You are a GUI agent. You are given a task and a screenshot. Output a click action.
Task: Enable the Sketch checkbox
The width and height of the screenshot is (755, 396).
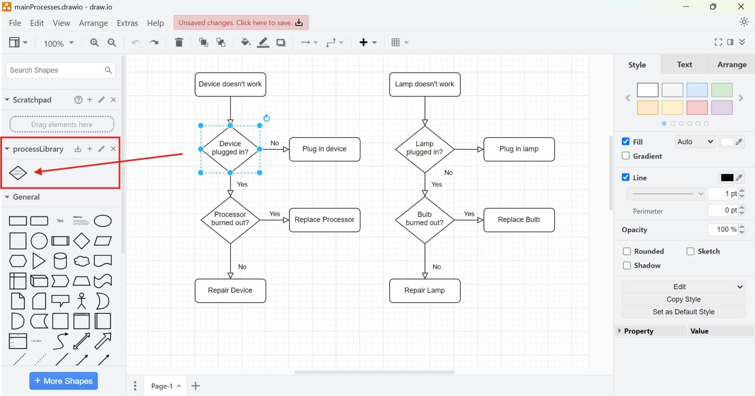tap(690, 251)
